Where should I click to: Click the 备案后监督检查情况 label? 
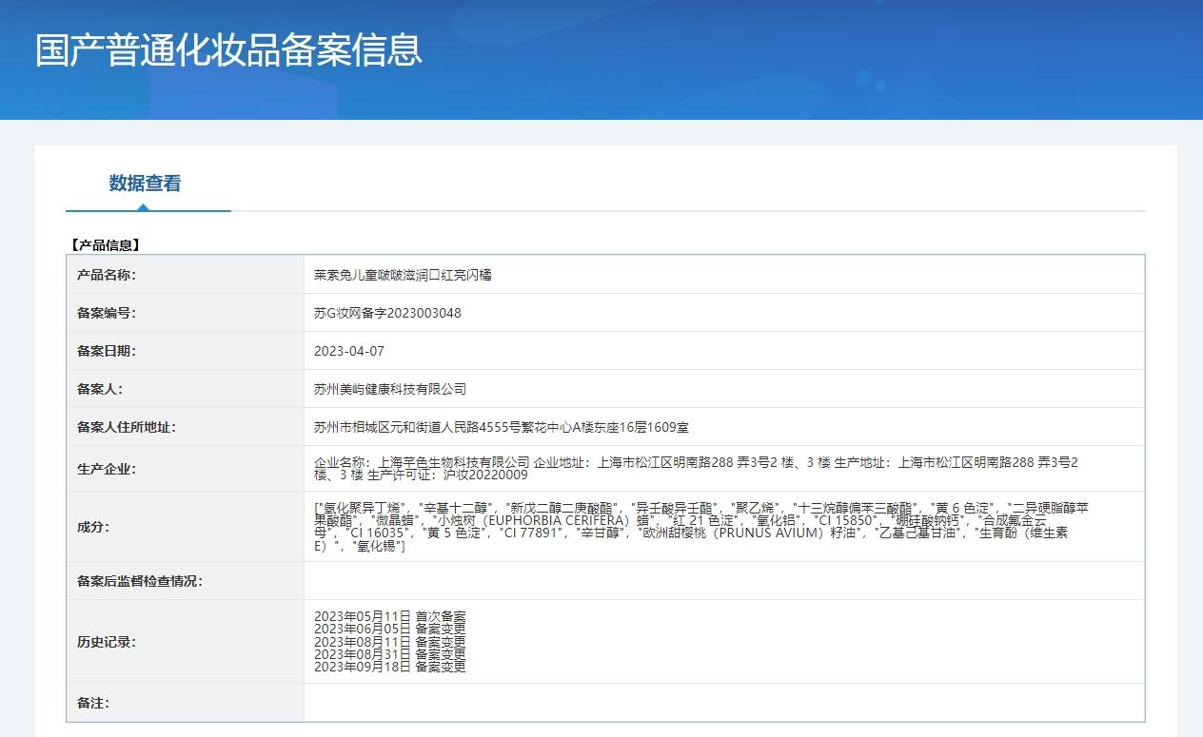140,581
